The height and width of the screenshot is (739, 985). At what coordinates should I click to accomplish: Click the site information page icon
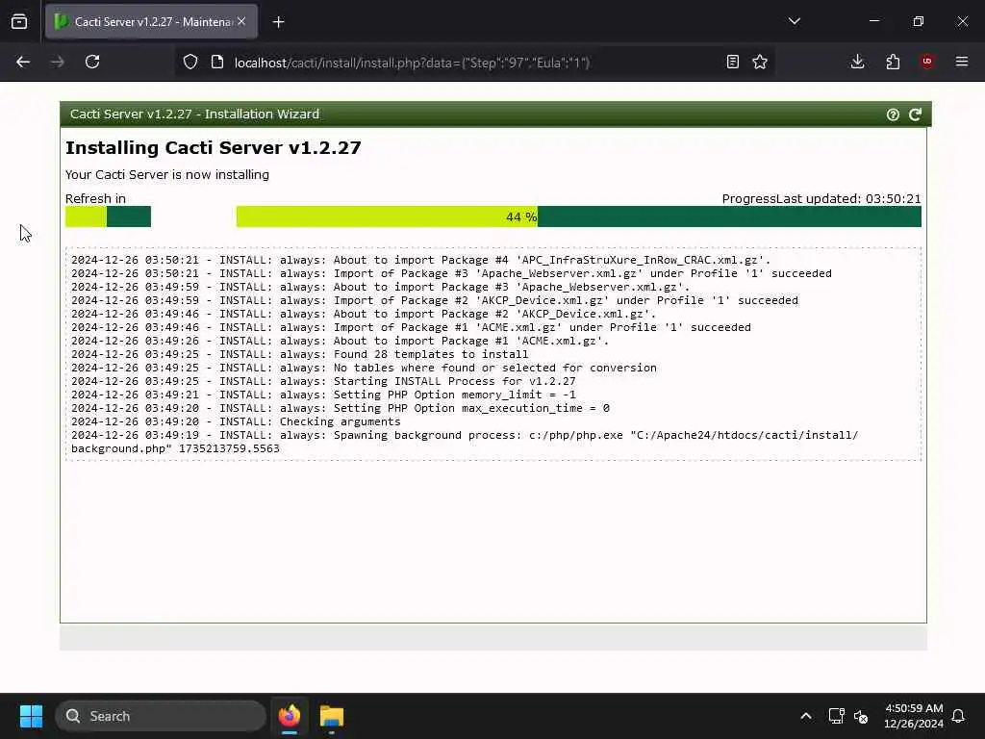[x=217, y=62]
